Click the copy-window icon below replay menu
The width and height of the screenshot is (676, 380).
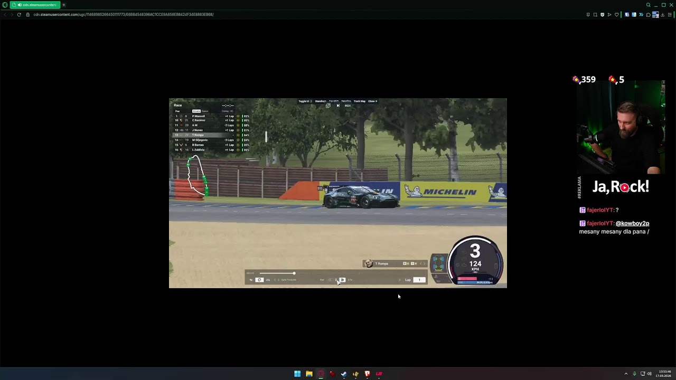click(328, 106)
